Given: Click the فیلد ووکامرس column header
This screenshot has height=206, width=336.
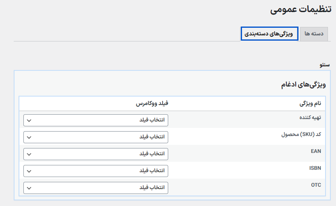Looking at the screenshot, I should (152, 103).
